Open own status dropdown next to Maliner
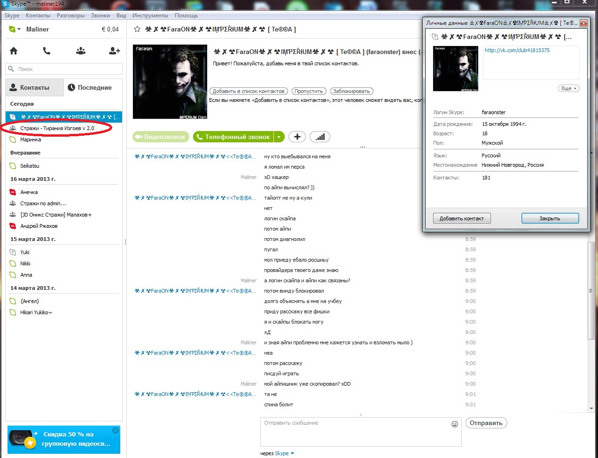Viewport: 598px width, 458px height. pyautogui.click(x=14, y=29)
